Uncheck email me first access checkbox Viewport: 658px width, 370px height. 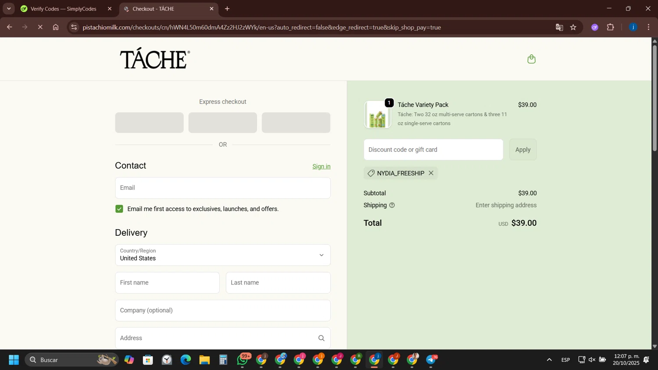[119, 209]
